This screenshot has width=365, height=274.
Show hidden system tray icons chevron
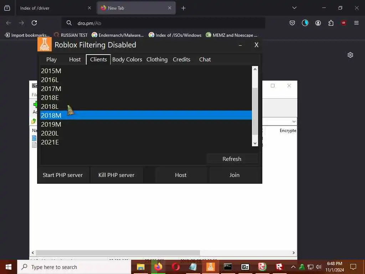(x=293, y=267)
